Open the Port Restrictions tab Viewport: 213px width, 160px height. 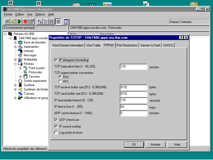click(127, 45)
